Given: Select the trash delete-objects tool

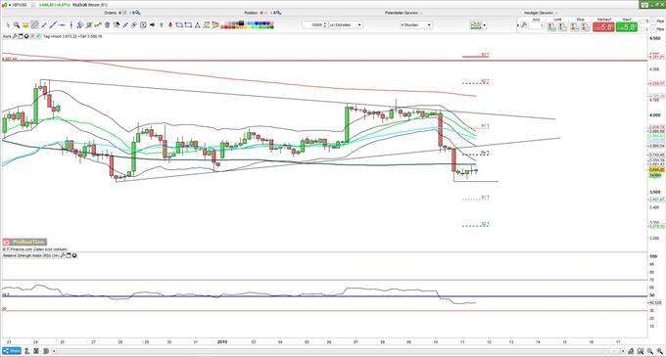Looking at the screenshot, I should click(x=107, y=25).
